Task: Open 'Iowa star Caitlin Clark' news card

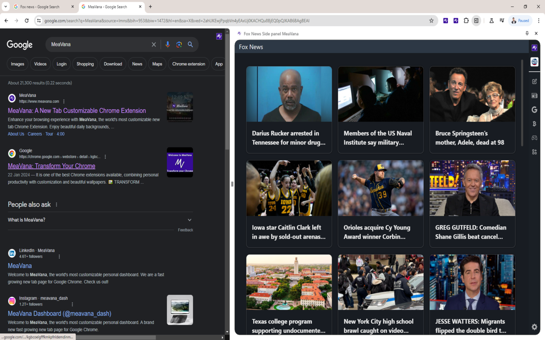Action: 289,204
